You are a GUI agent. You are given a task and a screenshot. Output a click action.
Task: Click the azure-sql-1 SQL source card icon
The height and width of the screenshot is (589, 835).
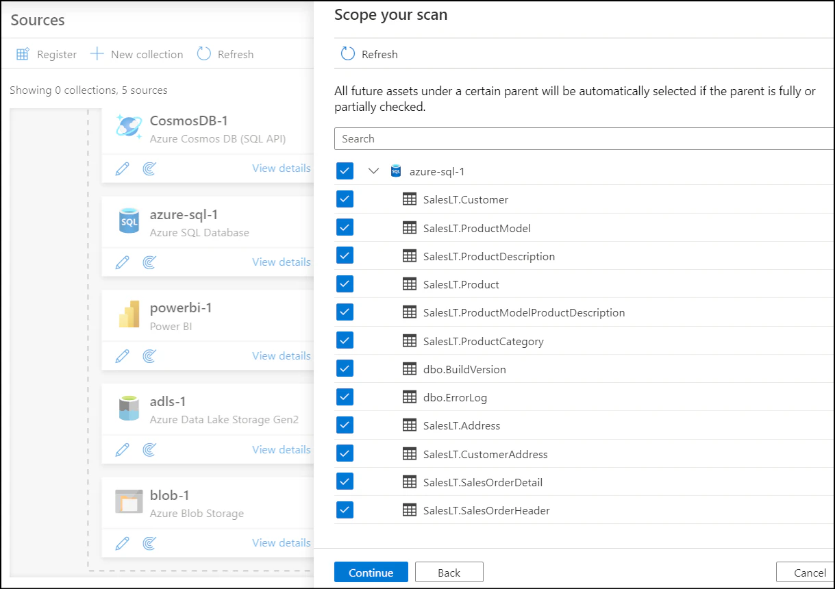click(x=129, y=222)
